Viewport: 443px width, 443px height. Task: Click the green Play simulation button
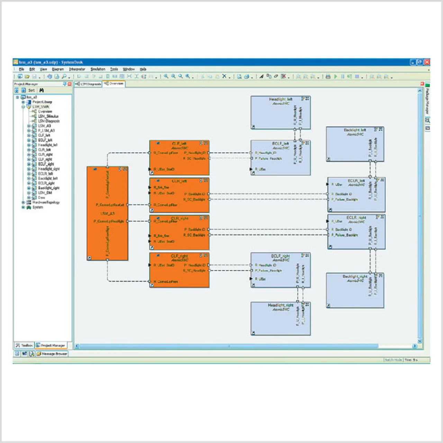tap(335, 76)
